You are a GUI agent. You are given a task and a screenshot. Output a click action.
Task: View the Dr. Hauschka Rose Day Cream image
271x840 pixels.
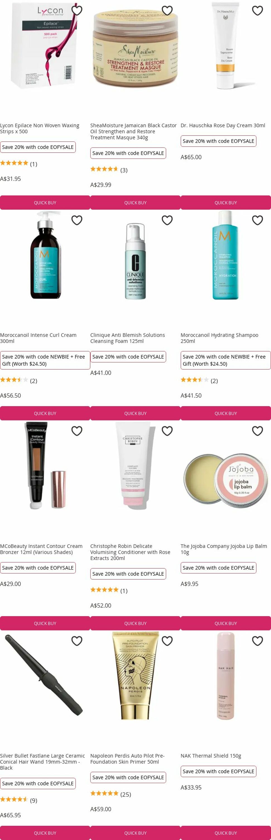pyautogui.click(x=226, y=46)
